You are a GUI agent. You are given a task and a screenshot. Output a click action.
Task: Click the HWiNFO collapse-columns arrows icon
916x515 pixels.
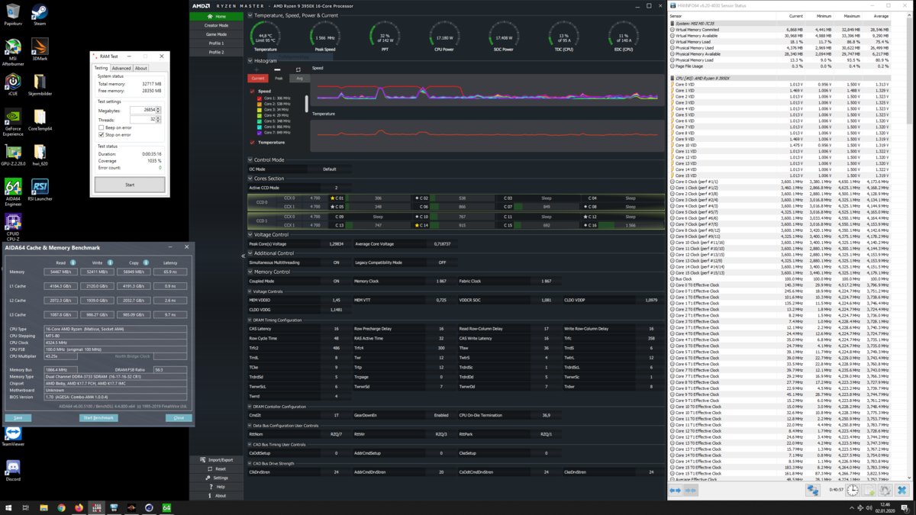[691, 491]
